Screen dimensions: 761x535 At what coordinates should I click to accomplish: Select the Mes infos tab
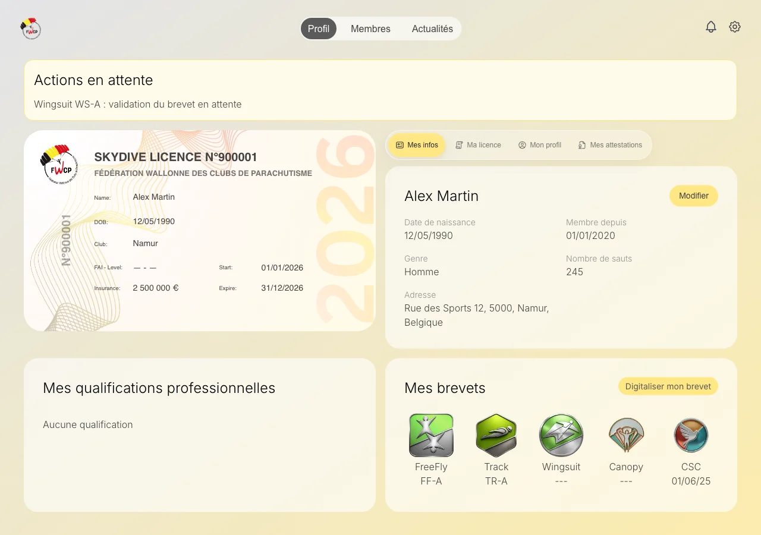click(417, 145)
